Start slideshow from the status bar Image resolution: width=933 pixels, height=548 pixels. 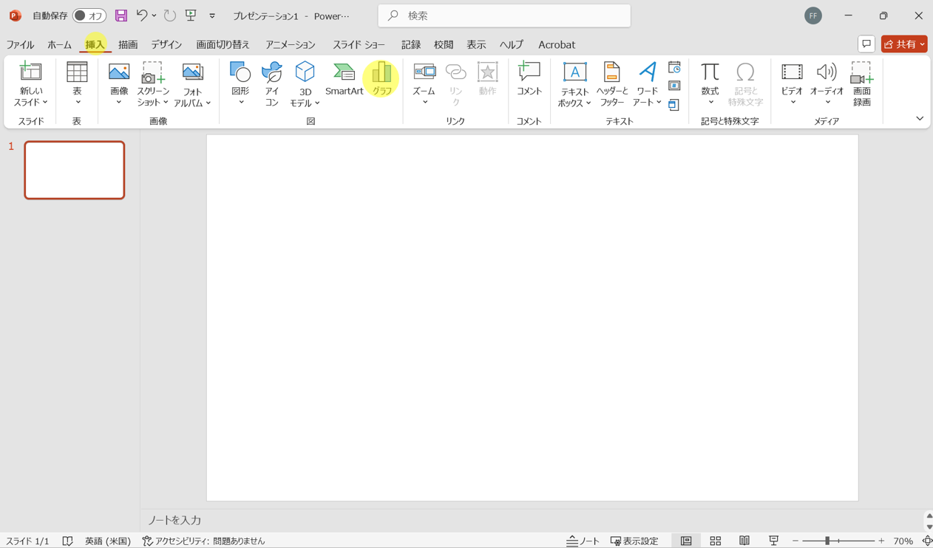pyautogui.click(x=773, y=541)
